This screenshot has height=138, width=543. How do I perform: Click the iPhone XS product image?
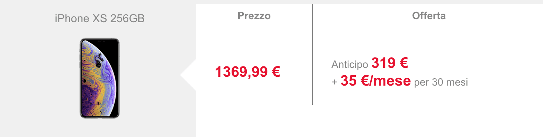pos(100,78)
